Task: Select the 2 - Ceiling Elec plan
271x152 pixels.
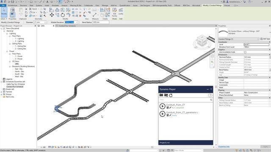Action: [x=21, y=49]
